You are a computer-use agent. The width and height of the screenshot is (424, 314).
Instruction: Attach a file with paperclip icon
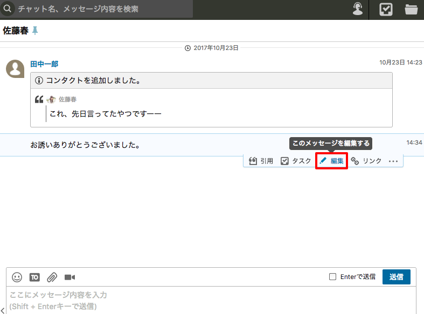(x=52, y=277)
